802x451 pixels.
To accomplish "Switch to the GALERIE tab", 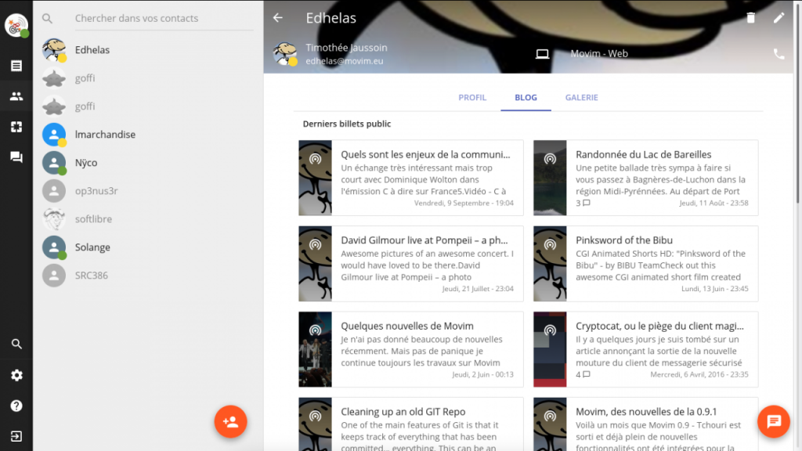I will [x=582, y=98].
